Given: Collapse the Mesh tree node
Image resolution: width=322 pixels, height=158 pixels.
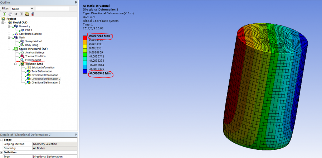Looking at the screenshot, I should pyautogui.click(x=9, y=38).
